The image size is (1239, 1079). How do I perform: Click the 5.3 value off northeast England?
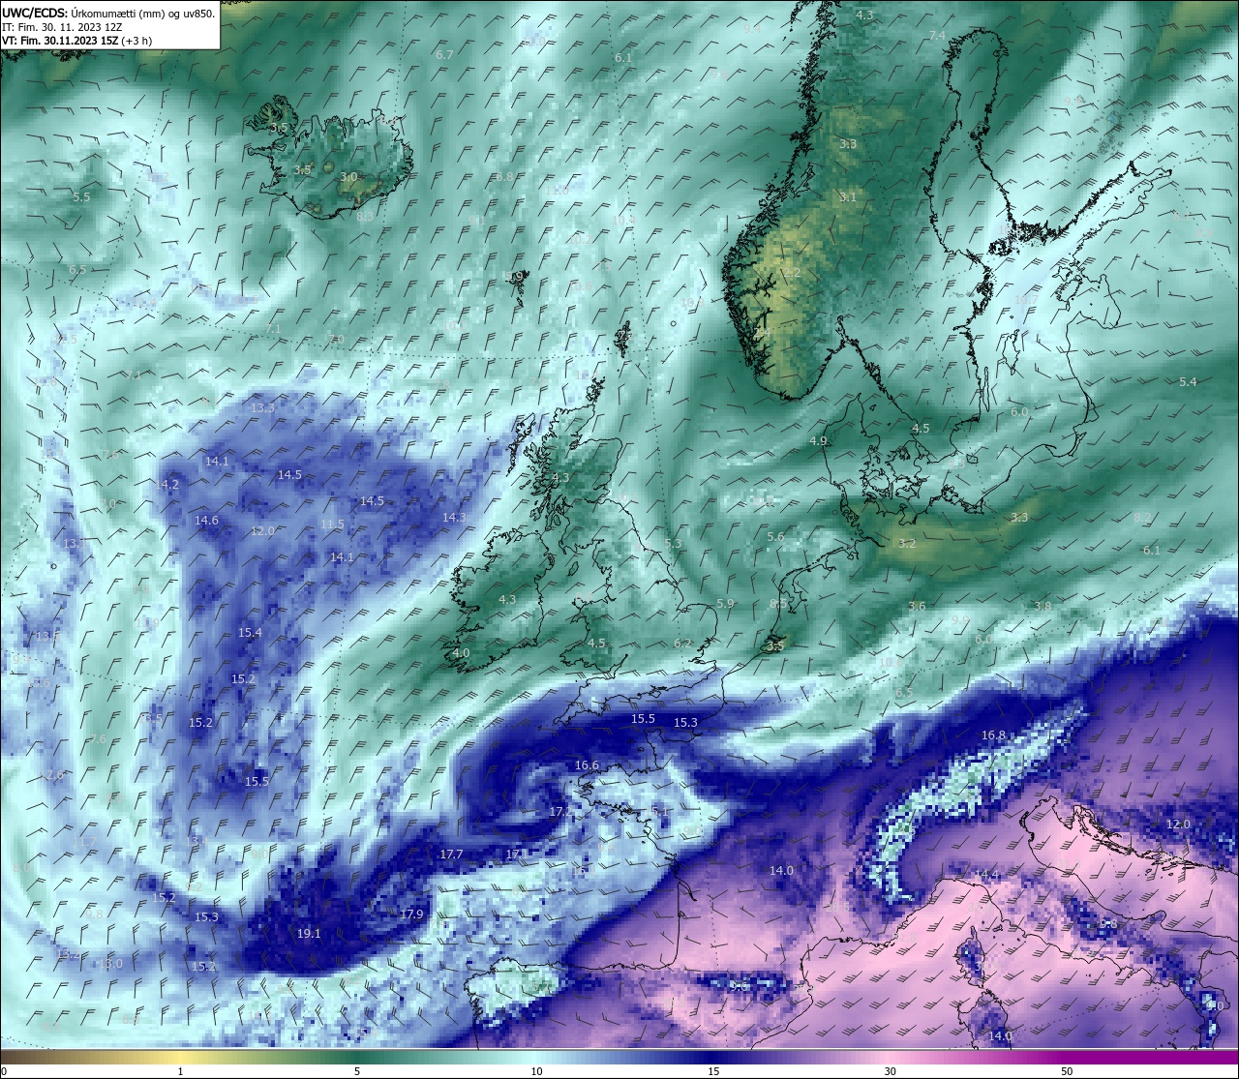tap(673, 544)
